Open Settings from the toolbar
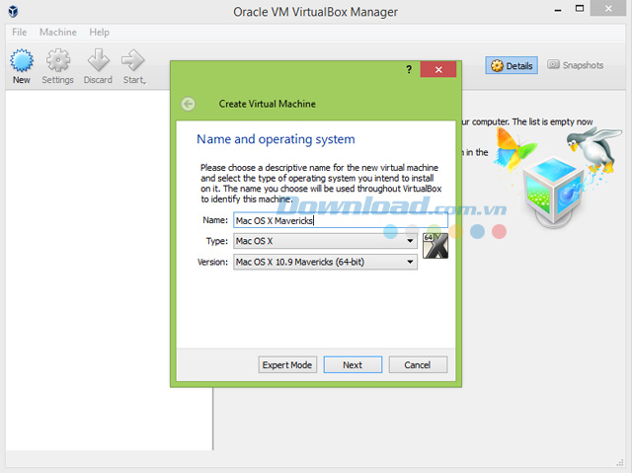 pos(58,66)
